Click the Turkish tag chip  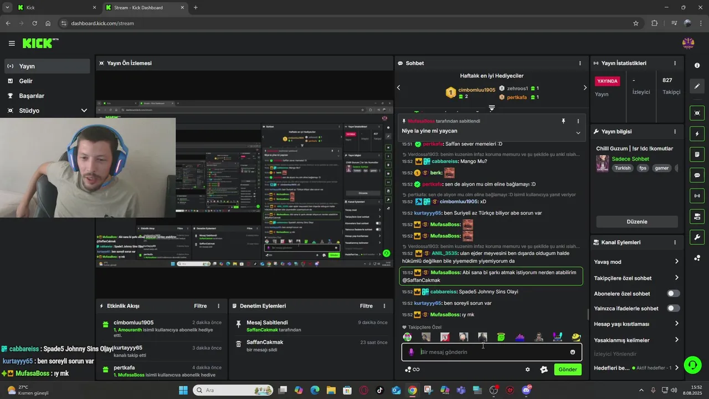(623, 168)
